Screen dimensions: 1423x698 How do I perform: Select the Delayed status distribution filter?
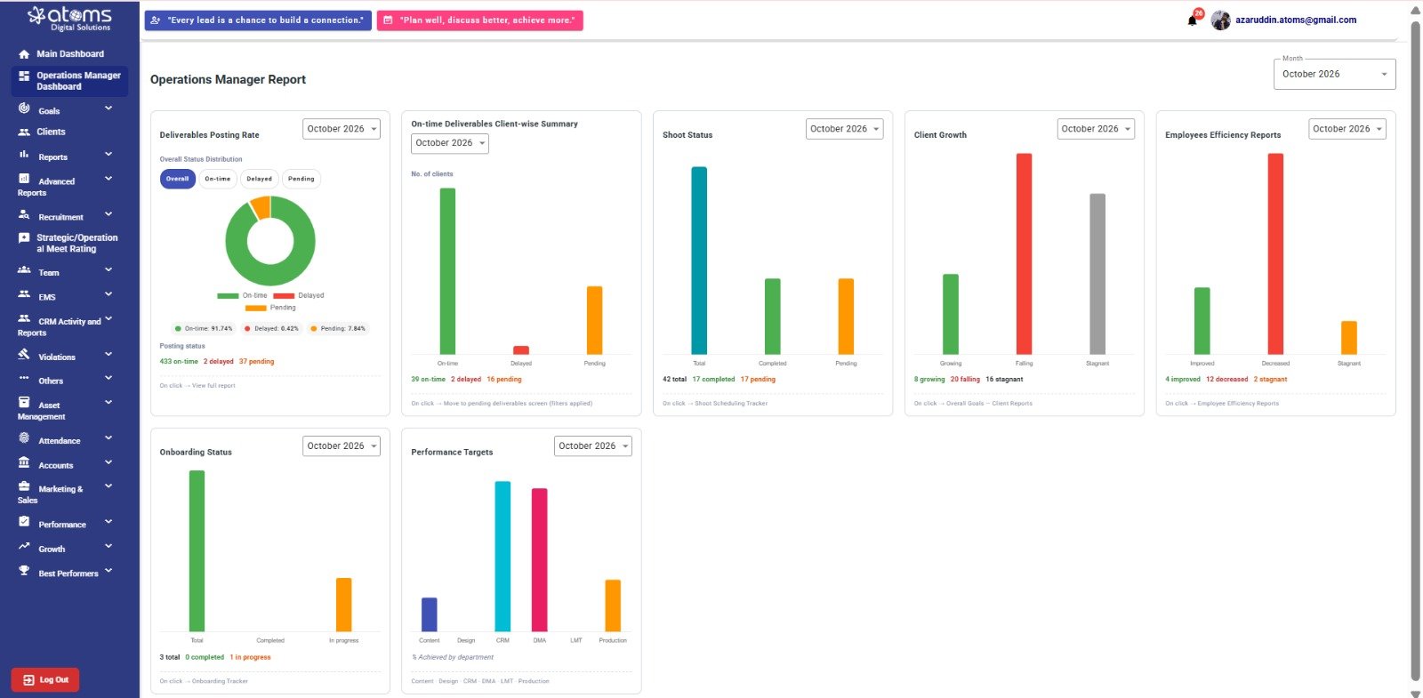260,179
